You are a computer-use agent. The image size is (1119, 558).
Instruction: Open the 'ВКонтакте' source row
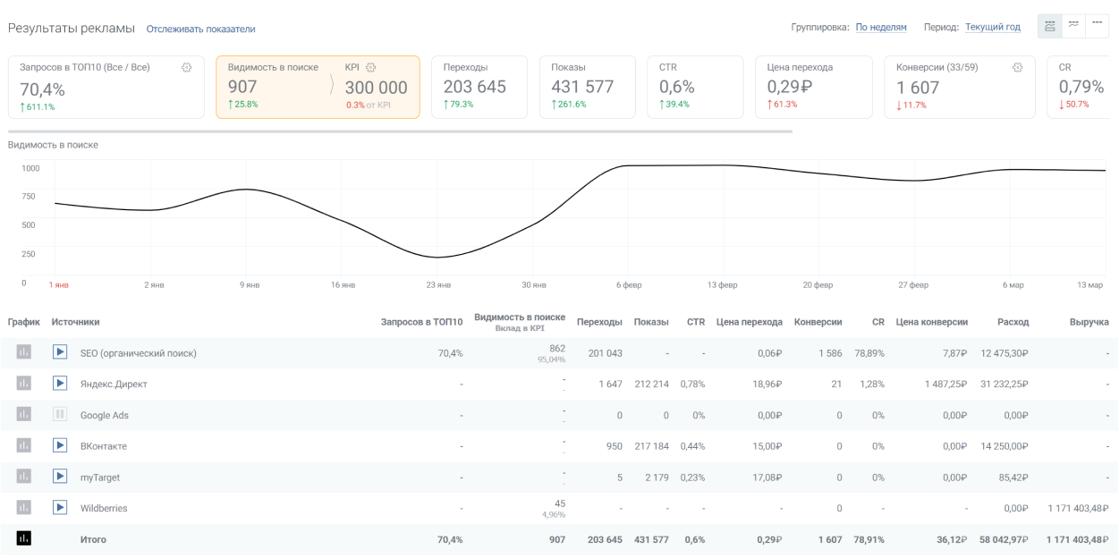tap(104, 446)
